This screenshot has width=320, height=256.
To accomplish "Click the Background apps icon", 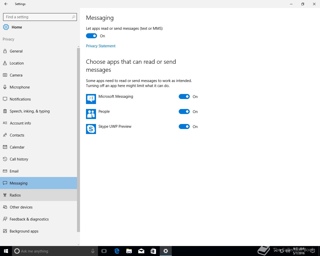I will pyautogui.click(x=5, y=231).
